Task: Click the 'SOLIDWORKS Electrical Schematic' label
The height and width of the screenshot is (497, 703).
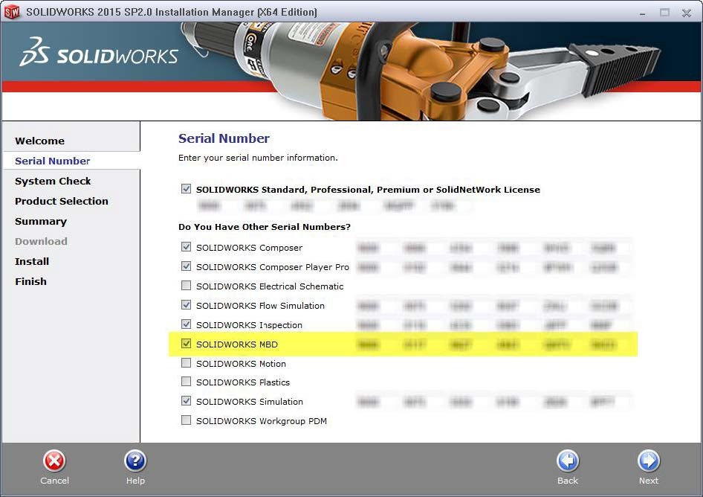Action: (x=270, y=286)
